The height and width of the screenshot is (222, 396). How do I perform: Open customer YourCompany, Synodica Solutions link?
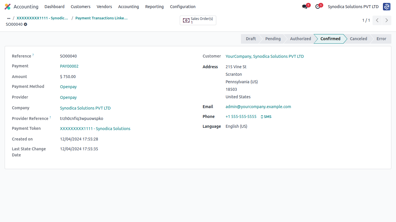pyautogui.click(x=265, y=56)
